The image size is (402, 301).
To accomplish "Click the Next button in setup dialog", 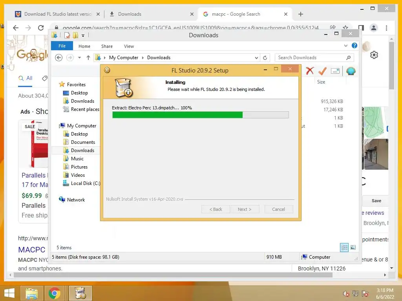I will click(x=245, y=209).
